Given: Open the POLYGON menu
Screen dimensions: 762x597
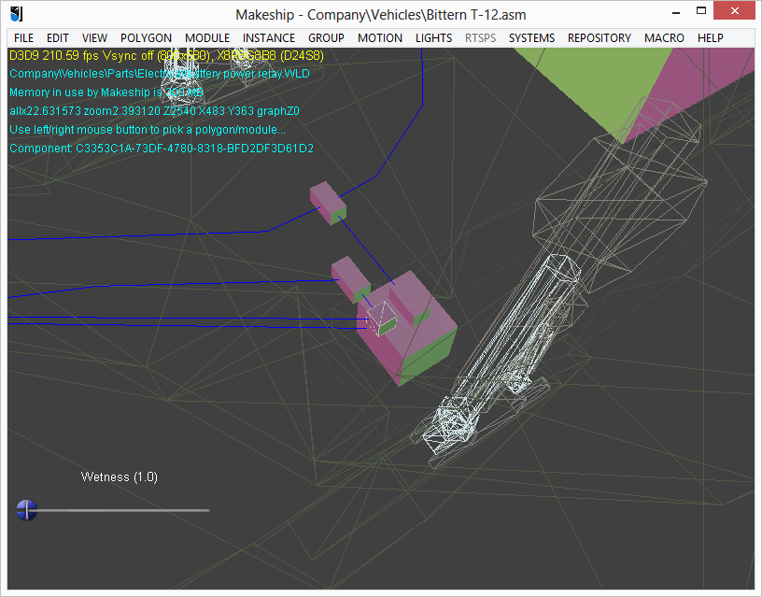Looking at the screenshot, I should point(146,38).
